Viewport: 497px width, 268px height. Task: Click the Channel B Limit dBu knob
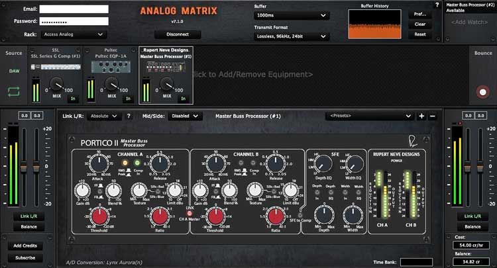[290, 191]
